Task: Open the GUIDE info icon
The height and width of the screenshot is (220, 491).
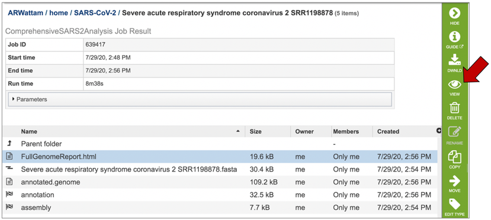Action: (x=454, y=37)
